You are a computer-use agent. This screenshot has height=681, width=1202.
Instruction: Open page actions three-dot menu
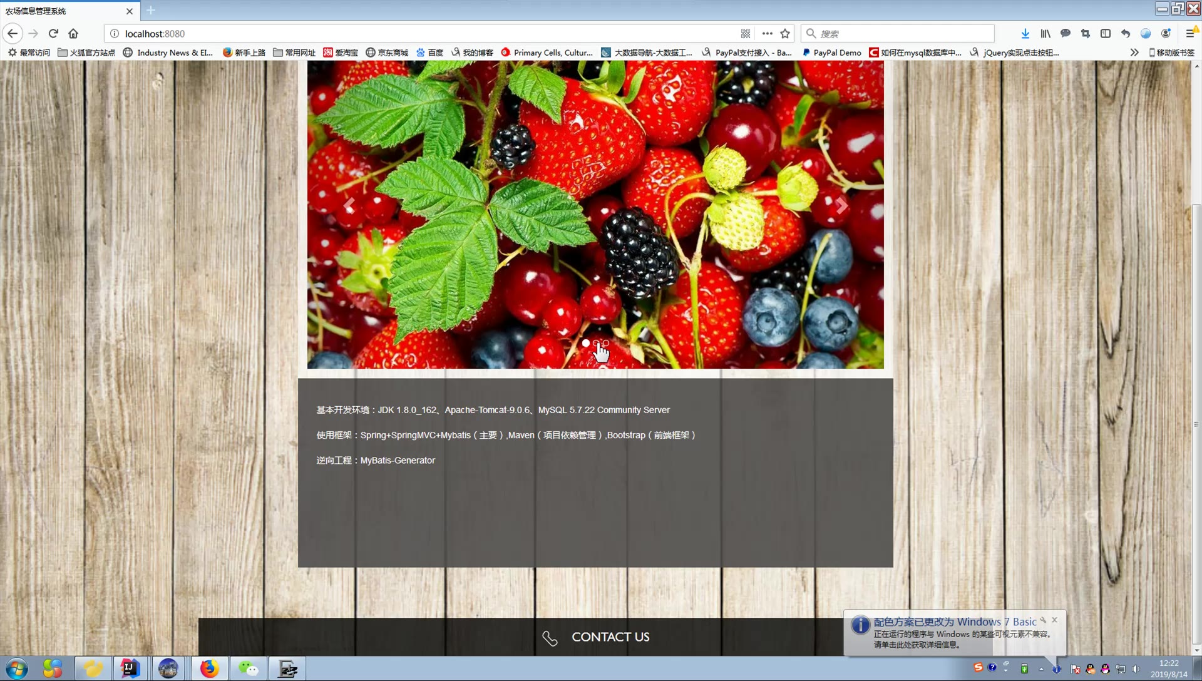767,34
